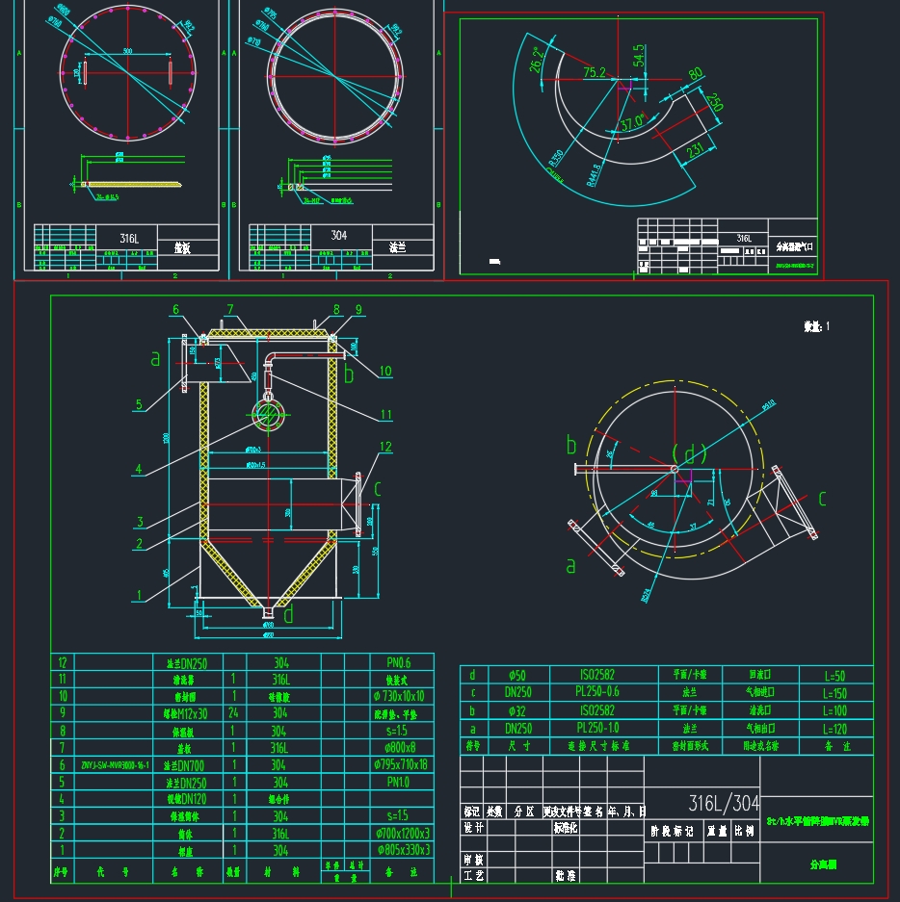Click balloon number '1' on section view
Viewport: 900px width, 902px height.
coord(138,595)
